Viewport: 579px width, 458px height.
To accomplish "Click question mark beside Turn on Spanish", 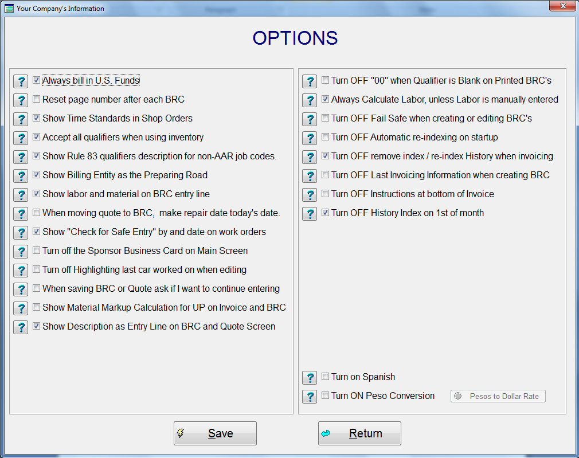I will pyautogui.click(x=310, y=378).
